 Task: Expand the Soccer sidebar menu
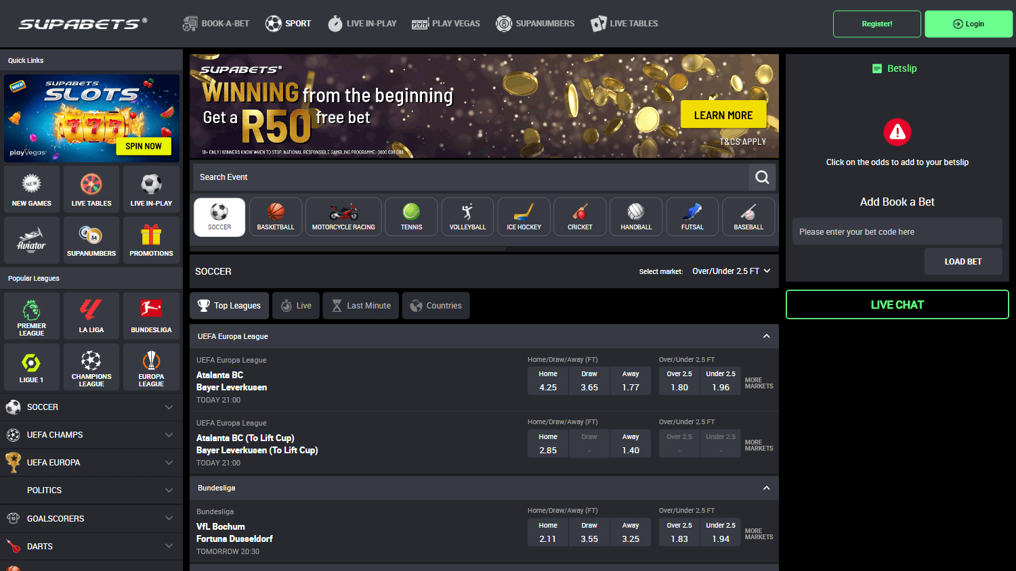(x=91, y=407)
